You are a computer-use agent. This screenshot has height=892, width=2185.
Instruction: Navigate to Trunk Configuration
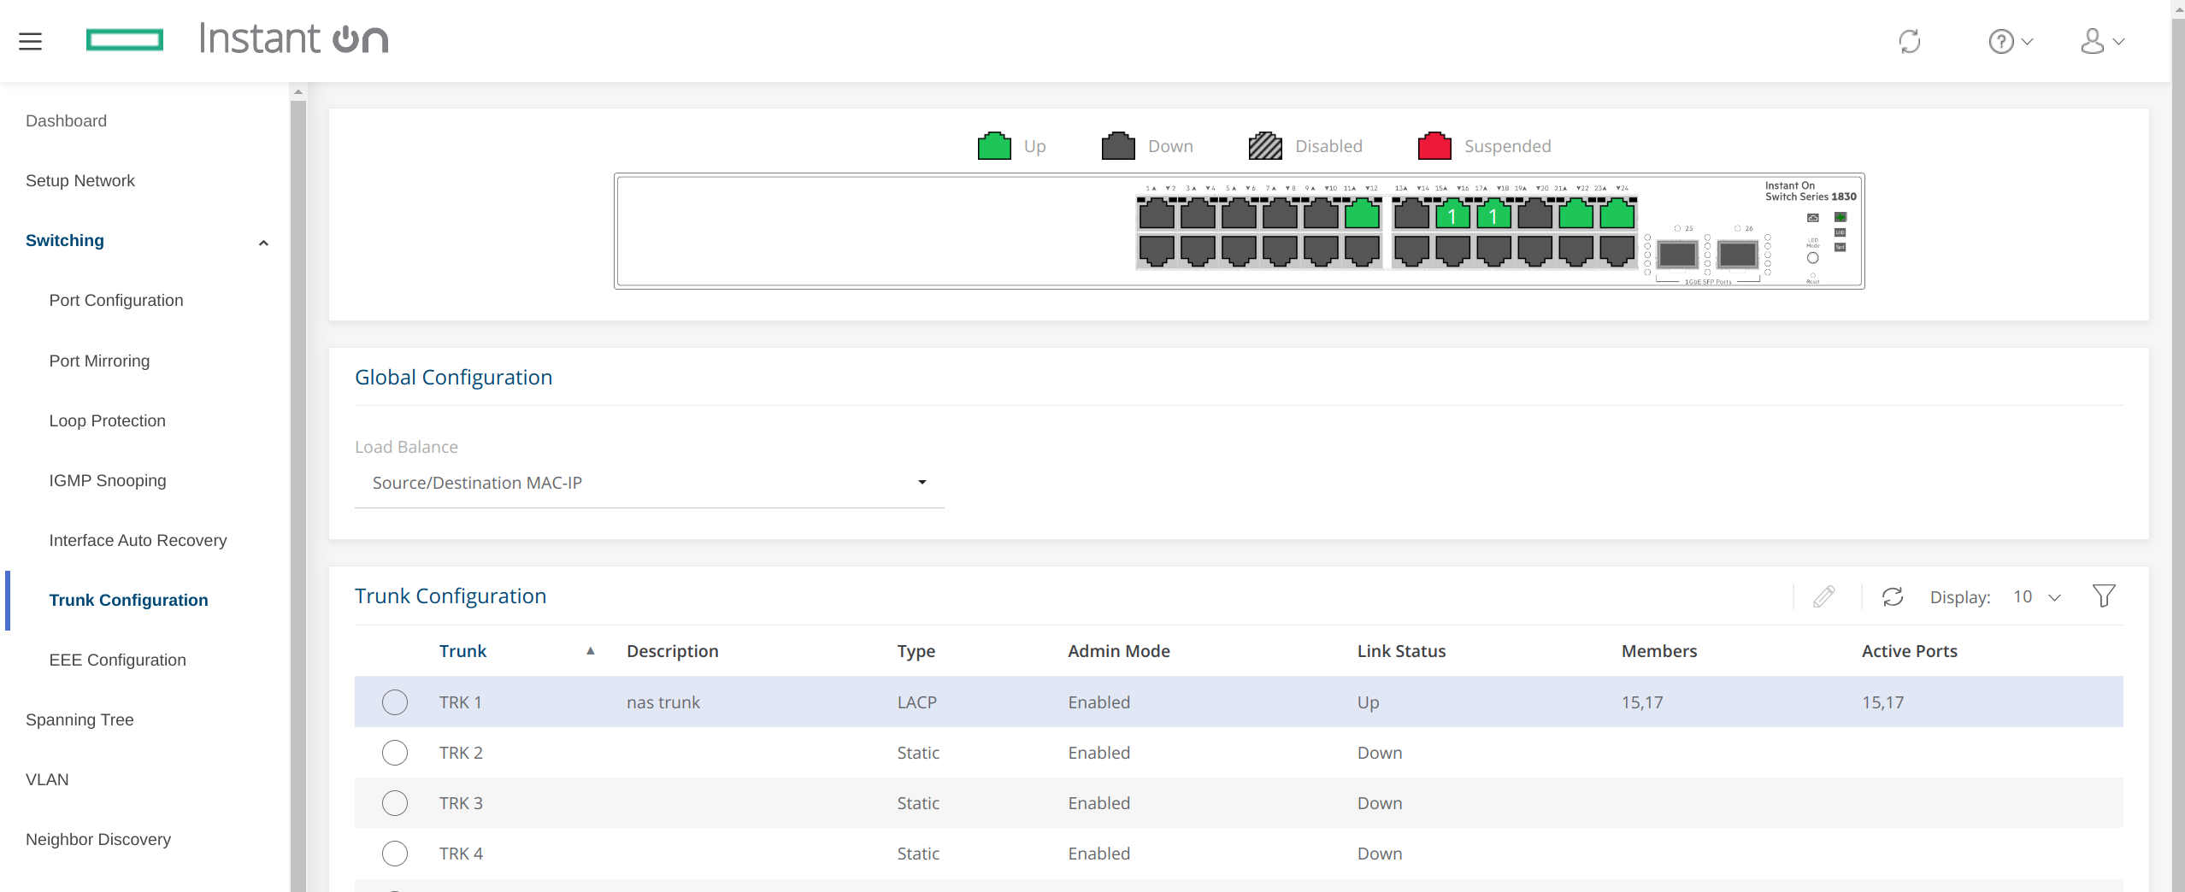(x=128, y=600)
